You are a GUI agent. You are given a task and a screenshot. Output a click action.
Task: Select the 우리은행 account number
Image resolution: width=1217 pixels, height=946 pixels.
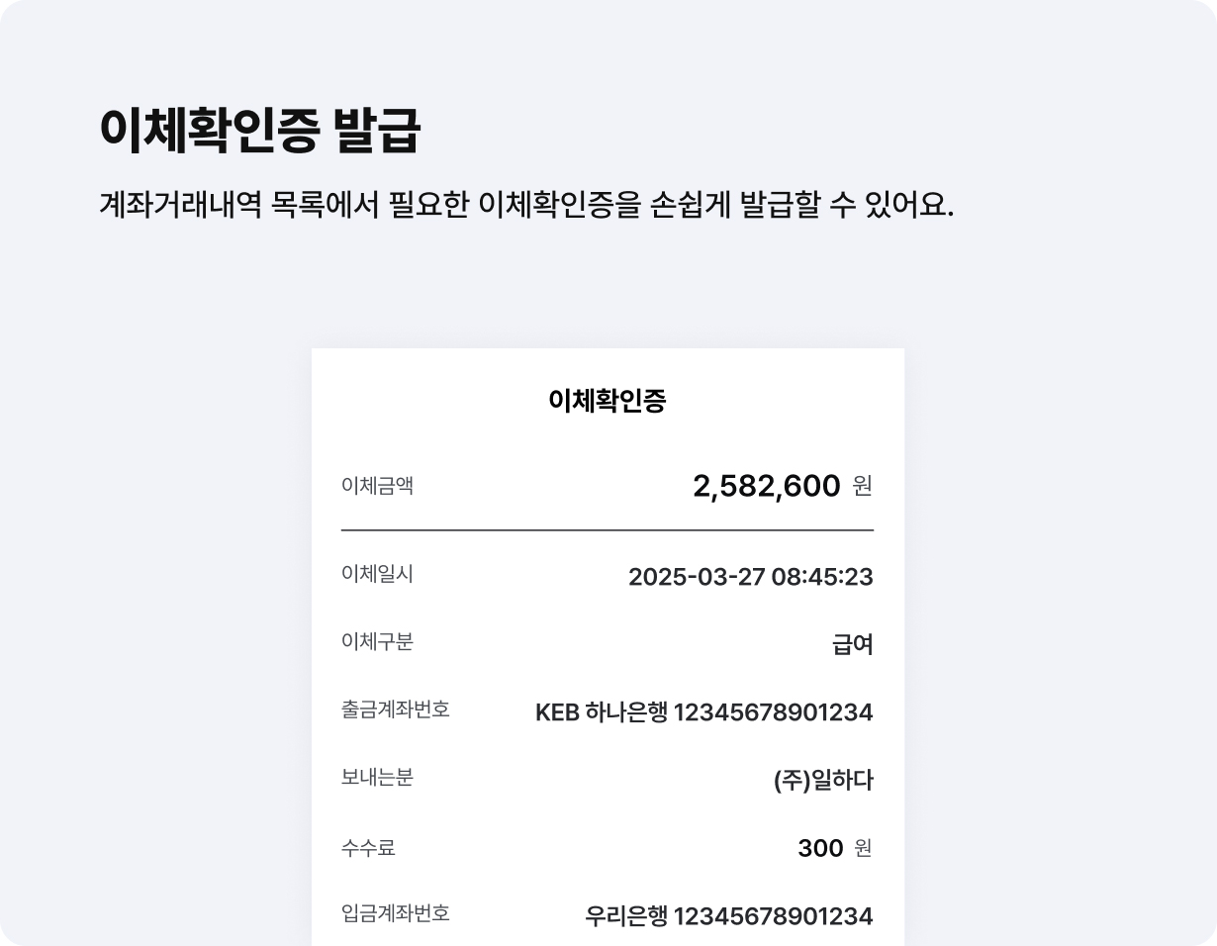tap(728, 916)
